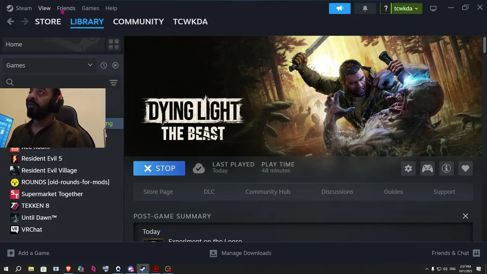Open the Windows Action Center
The image size is (487, 274).
tap(479, 269)
